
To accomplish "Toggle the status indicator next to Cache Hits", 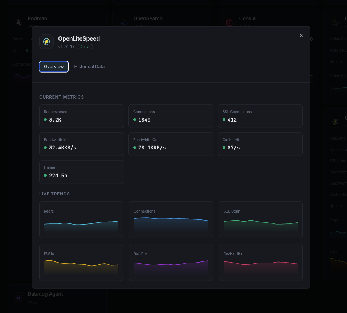I will click(224, 148).
